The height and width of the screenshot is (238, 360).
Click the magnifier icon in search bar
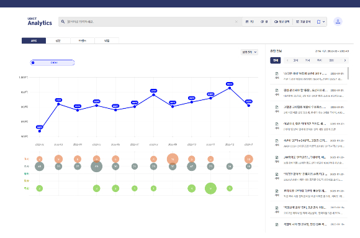point(63,22)
